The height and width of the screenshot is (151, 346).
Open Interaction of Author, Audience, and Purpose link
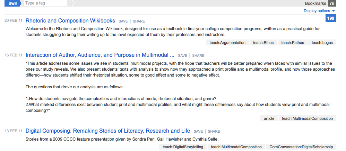coord(100,55)
